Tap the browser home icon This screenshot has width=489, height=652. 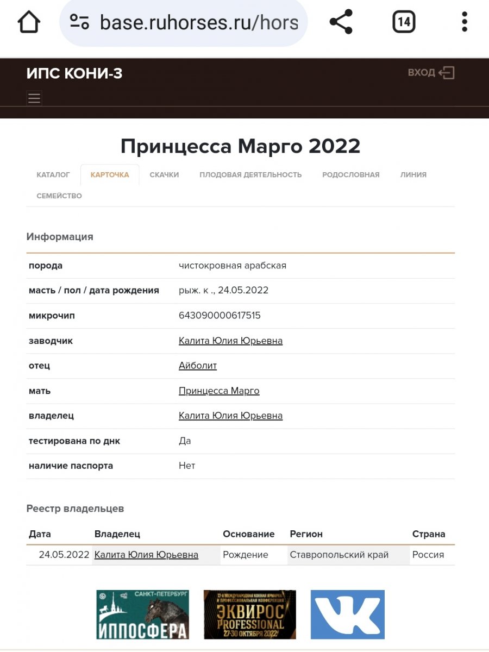(x=29, y=22)
